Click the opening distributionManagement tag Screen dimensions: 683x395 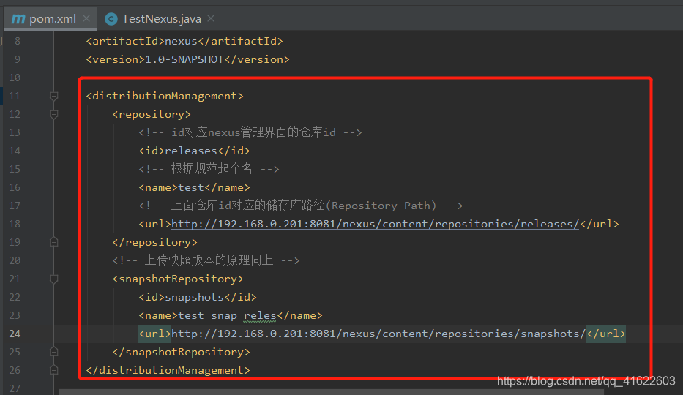click(x=165, y=96)
